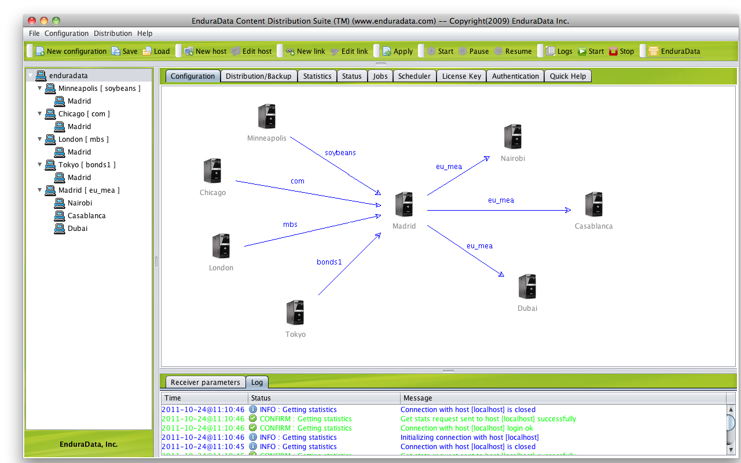Select the Configuration tab

193,76
